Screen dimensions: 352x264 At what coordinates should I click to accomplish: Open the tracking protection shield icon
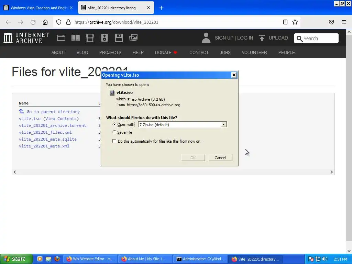(x=58, y=22)
